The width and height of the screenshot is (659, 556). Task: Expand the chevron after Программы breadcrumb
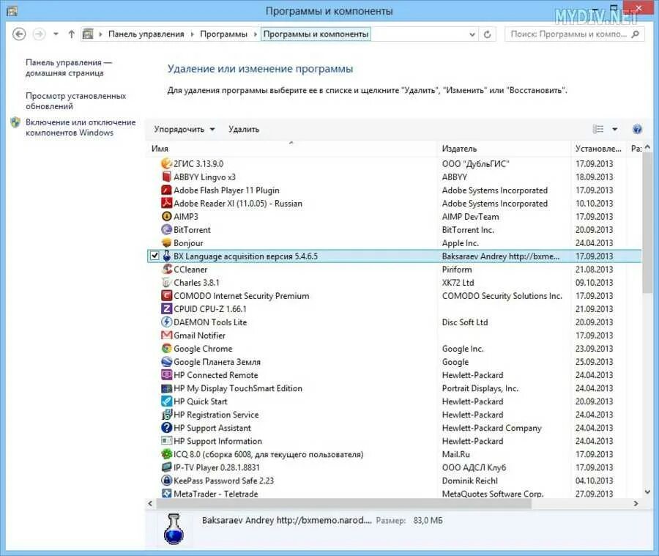tap(255, 34)
